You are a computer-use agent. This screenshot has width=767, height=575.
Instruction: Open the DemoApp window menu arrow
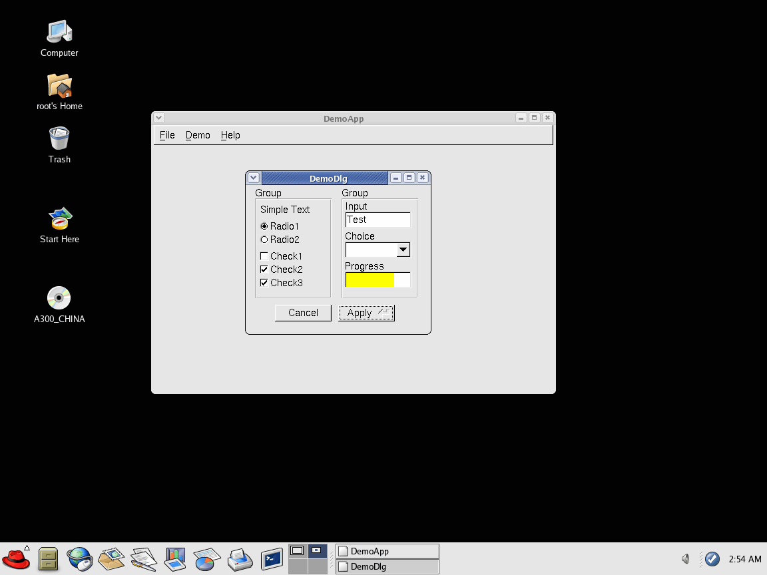158,118
